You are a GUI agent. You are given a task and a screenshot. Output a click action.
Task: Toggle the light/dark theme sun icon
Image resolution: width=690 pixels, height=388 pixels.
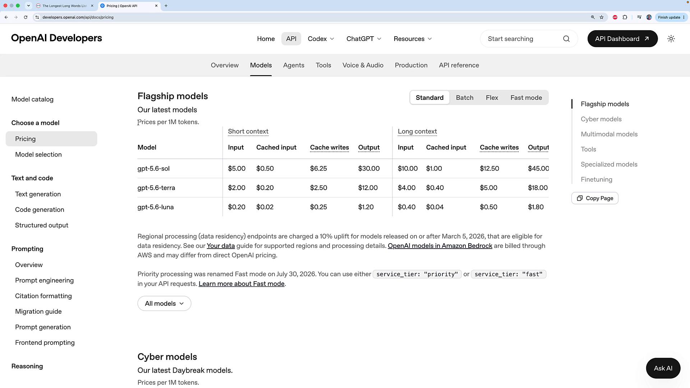tap(671, 39)
